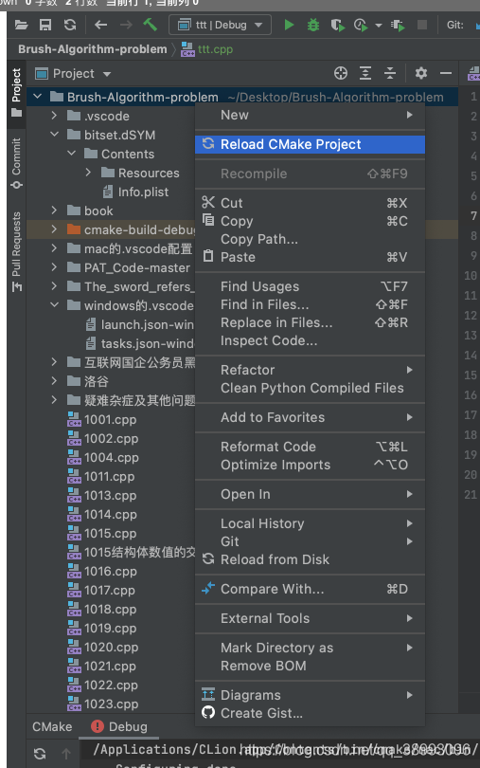Screen dimensions: 480x768
Task: Choose Cut from context menu
Action: [x=310, y=203]
